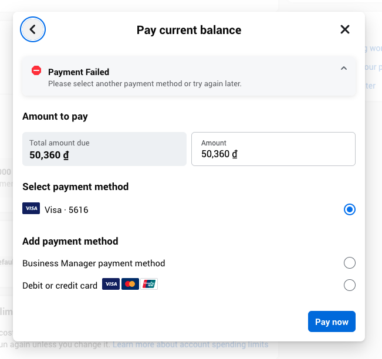Click the Payment Failed heading text
The image size is (382, 359).
click(79, 72)
